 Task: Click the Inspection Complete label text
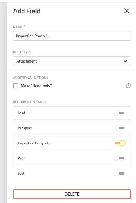click(34, 143)
